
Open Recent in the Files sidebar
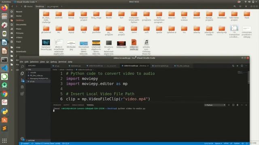(19, 12)
